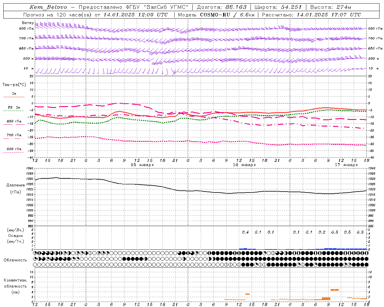The height and width of the screenshot is (307, 384).
Task: Click the Модель COSMO-RU / 6.6км label
Action: [216, 15]
